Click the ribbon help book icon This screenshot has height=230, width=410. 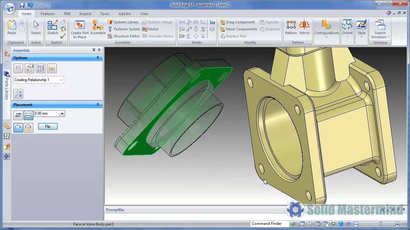[389, 13]
